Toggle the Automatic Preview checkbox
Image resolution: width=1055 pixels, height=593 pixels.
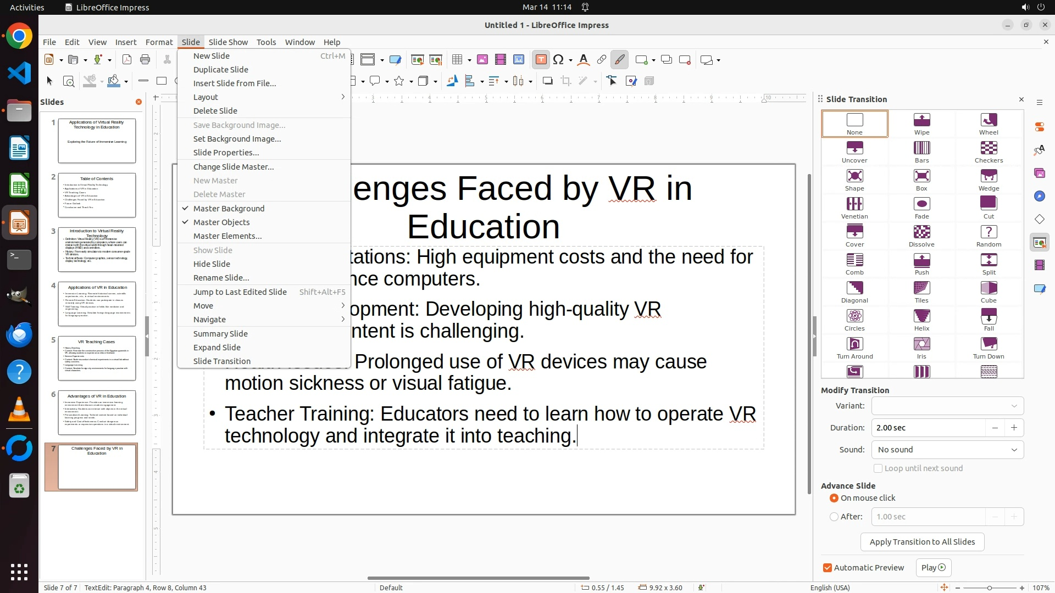click(x=828, y=568)
